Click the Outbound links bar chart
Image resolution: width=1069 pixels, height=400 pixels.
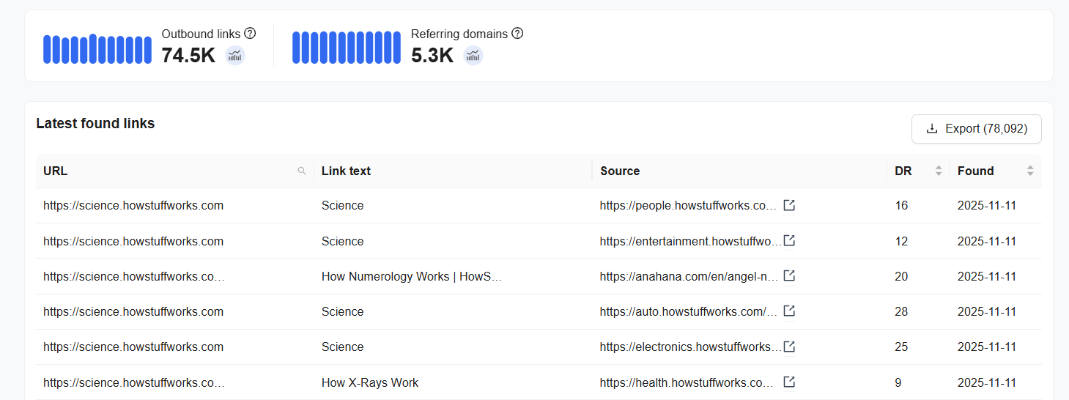click(x=97, y=49)
